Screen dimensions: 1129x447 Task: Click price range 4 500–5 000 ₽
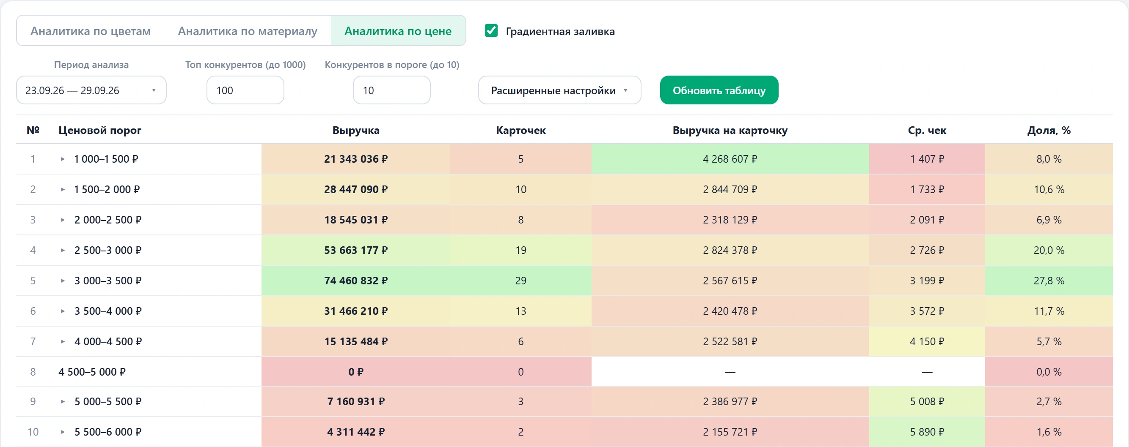click(92, 372)
